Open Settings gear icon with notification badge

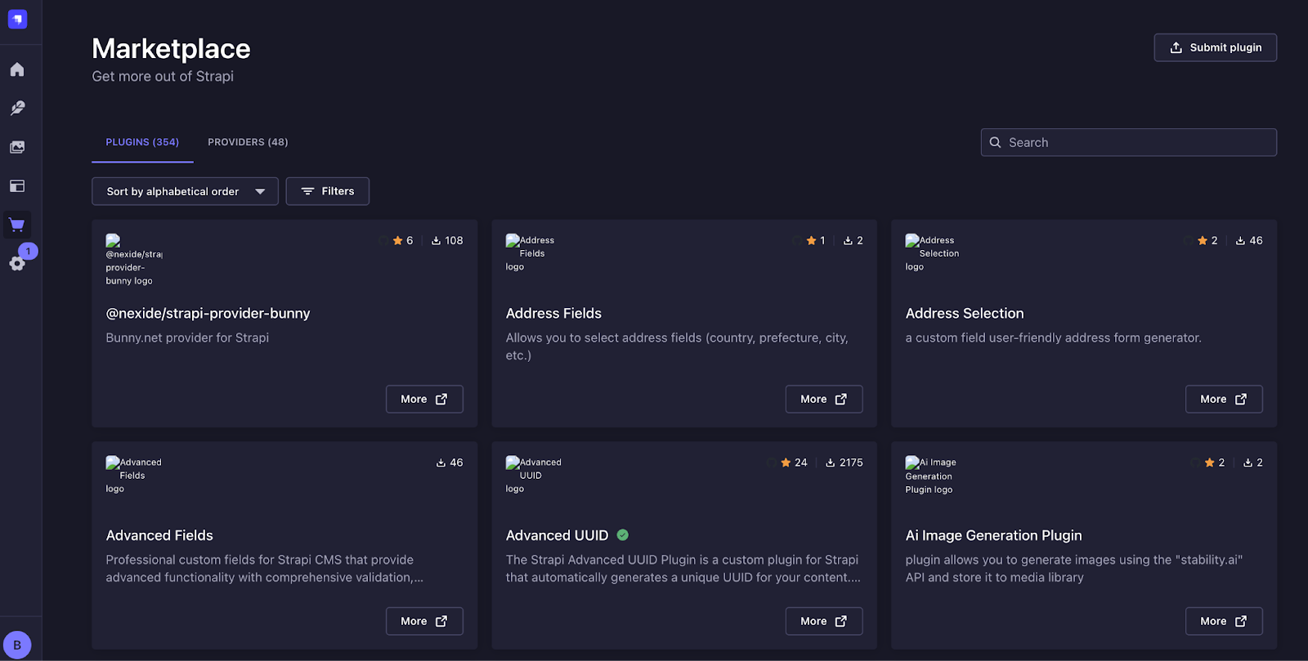17,263
